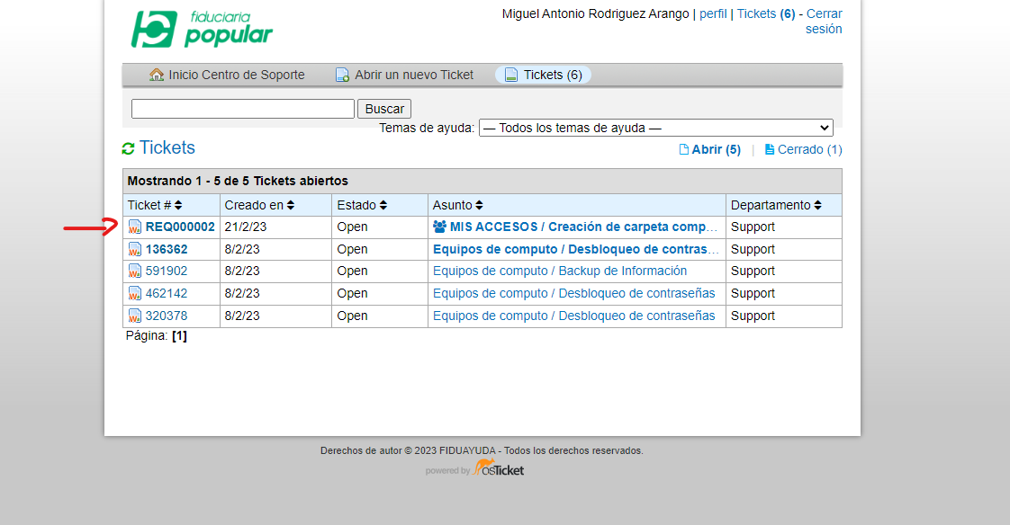Sort tickets by Ticket # column
Image resolution: width=1010 pixels, height=525 pixels.
pos(154,205)
